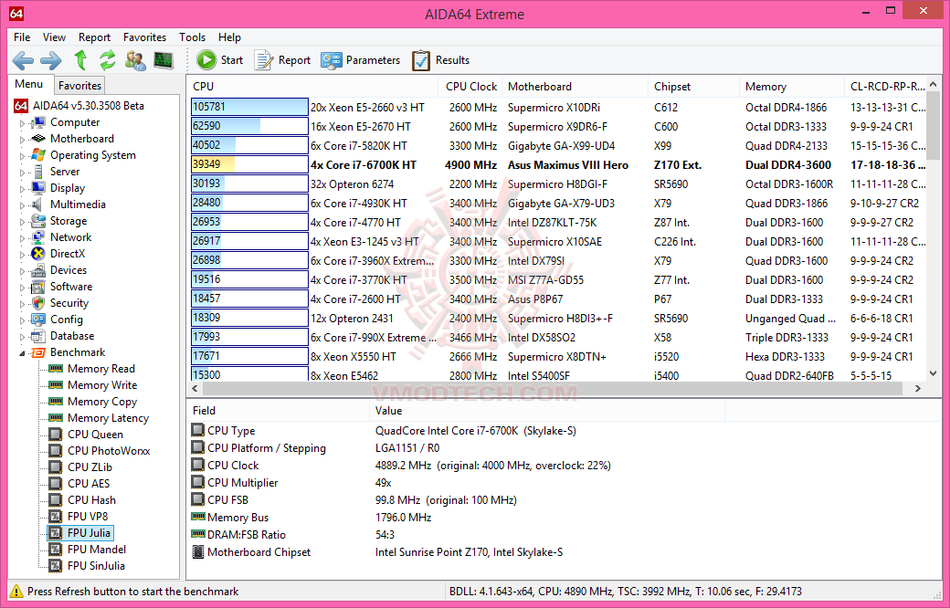Click the Forward navigation arrow
950x608 pixels.
pos(51,60)
